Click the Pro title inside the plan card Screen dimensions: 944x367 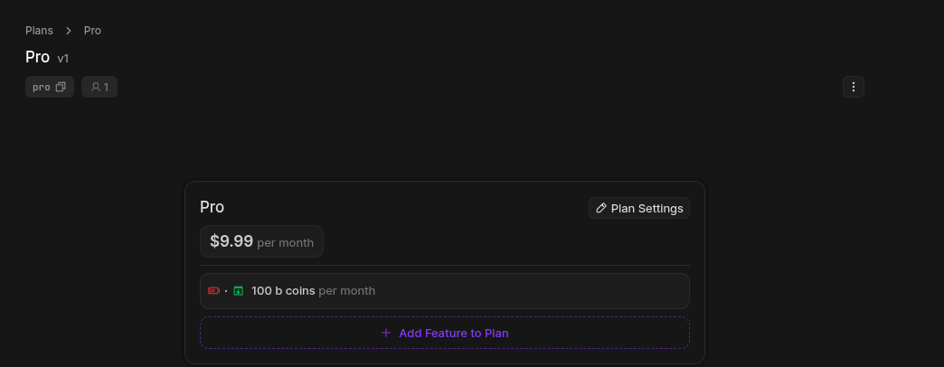[x=212, y=207]
